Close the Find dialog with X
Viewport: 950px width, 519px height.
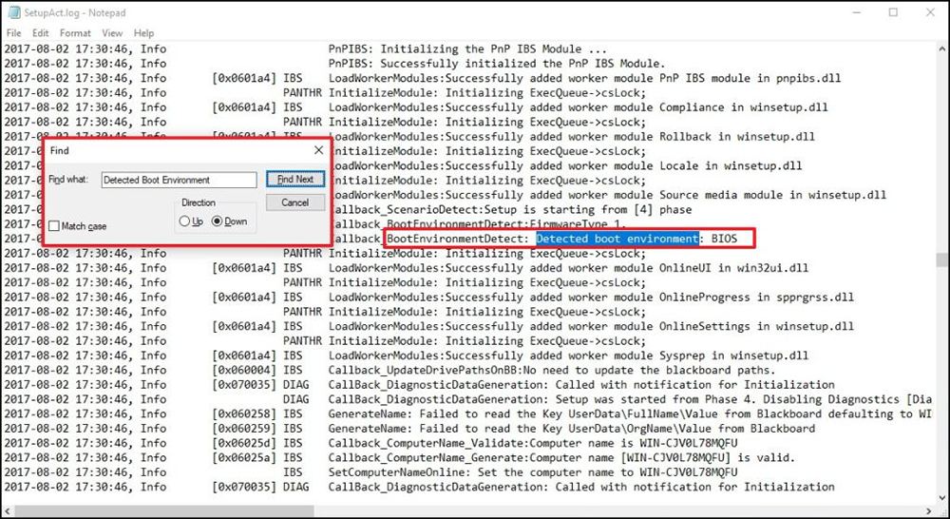[318, 150]
